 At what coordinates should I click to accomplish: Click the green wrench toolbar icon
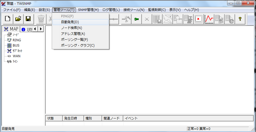[x=136, y=19]
